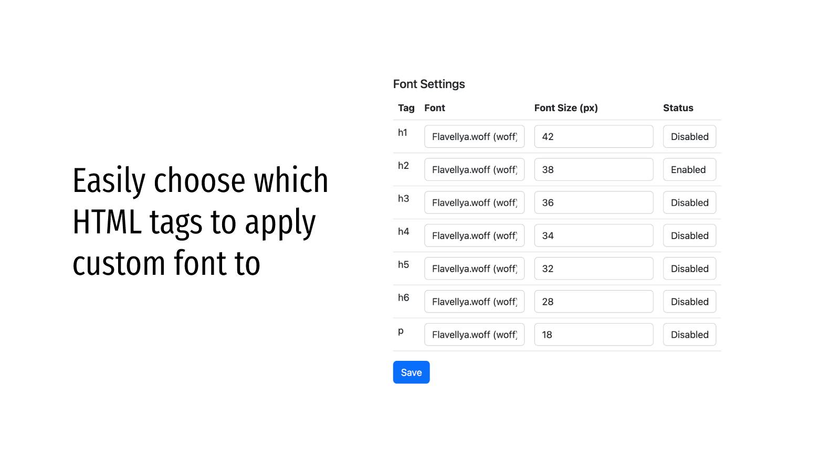Enable custom font for h6 tag
Screen dimensions: 840x472
click(689, 302)
